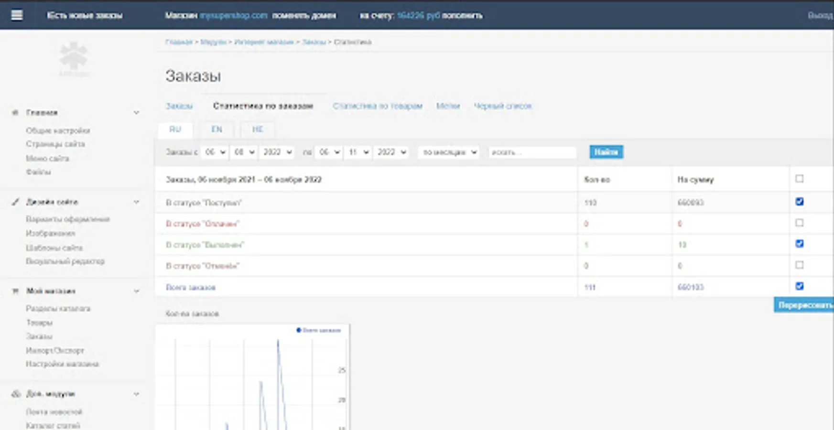
Task: Click the пополнить balance link
Action: pyautogui.click(x=462, y=16)
